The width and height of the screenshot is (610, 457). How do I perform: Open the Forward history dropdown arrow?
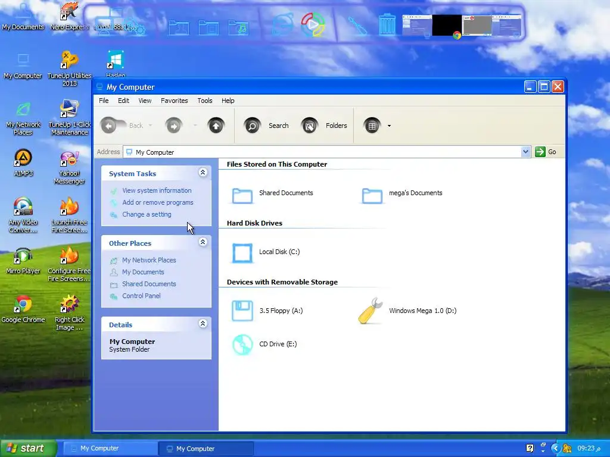pyautogui.click(x=195, y=126)
